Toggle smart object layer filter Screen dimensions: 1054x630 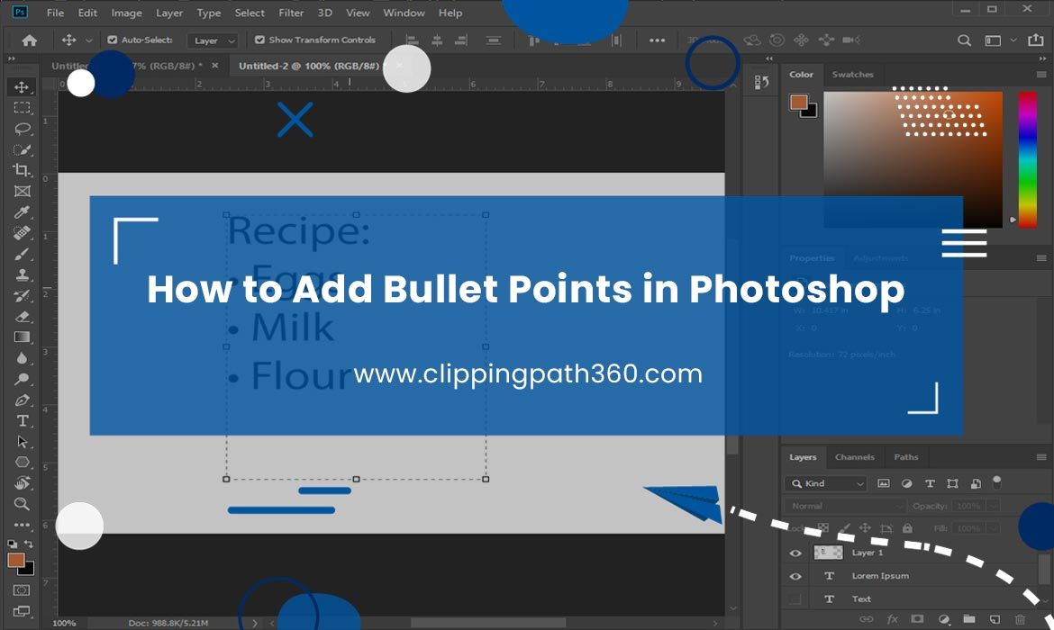[x=976, y=483]
